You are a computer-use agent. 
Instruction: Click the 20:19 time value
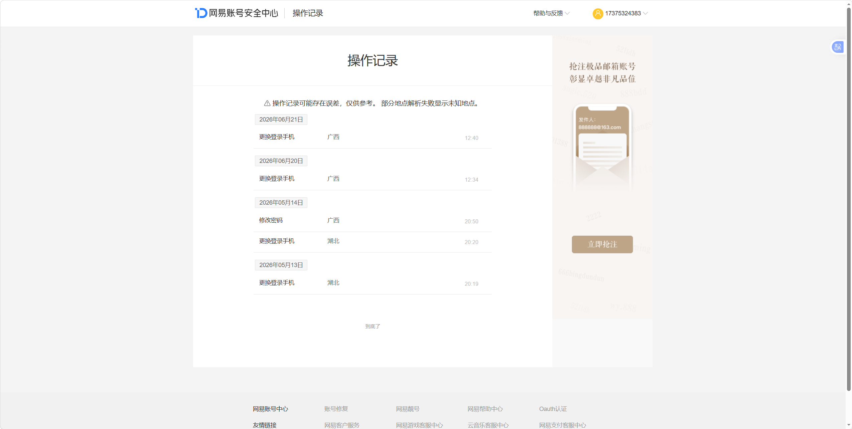tap(471, 284)
